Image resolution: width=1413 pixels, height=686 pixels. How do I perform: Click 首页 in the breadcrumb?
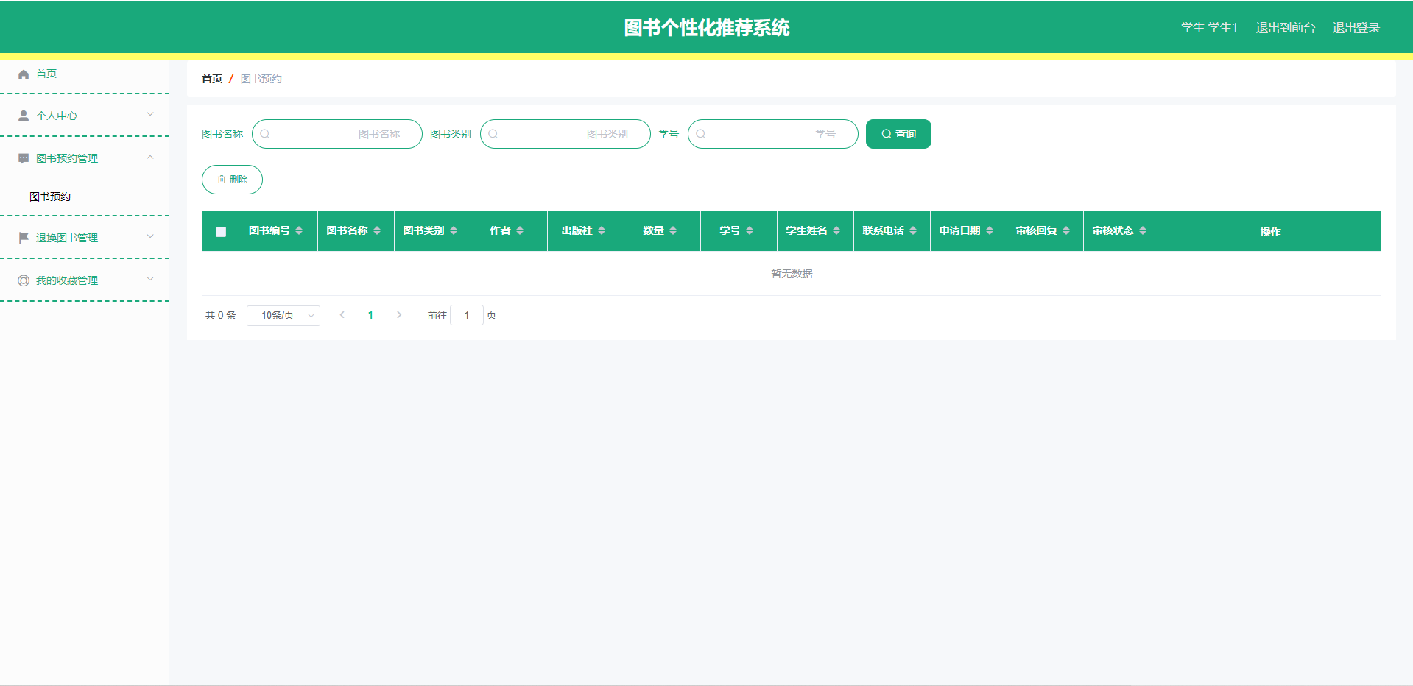pos(212,79)
